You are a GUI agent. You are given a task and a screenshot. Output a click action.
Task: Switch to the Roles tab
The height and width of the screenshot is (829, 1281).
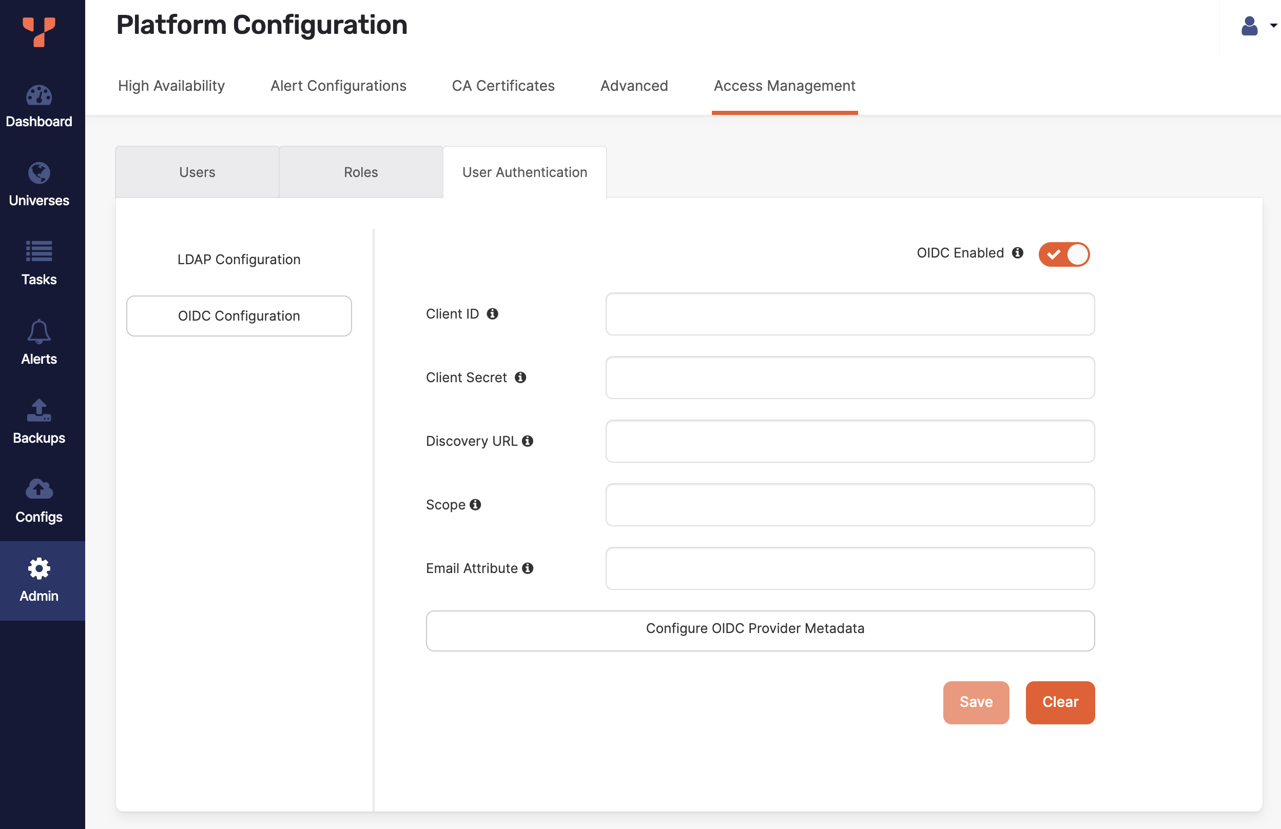click(x=360, y=172)
